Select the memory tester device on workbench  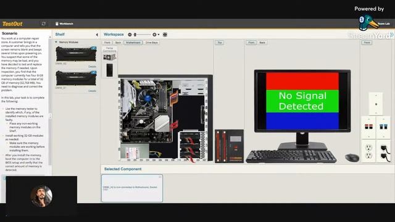click(229, 146)
